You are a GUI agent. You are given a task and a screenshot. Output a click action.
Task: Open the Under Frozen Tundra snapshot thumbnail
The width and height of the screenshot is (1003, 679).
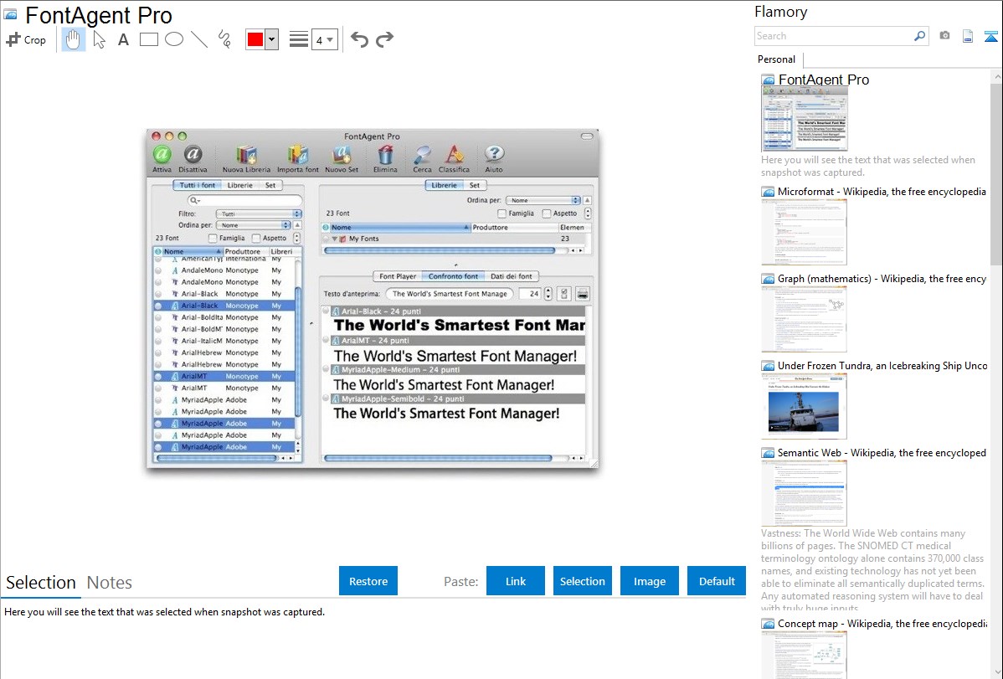805,407
